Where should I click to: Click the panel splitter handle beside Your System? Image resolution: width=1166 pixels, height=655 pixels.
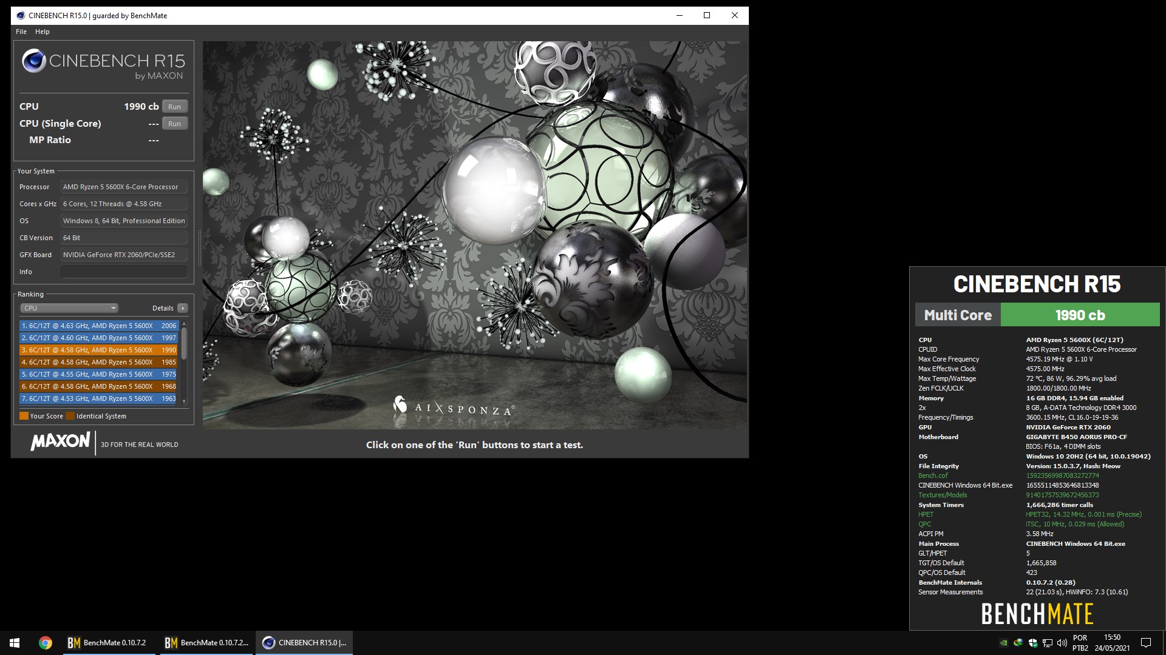pos(199,247)
